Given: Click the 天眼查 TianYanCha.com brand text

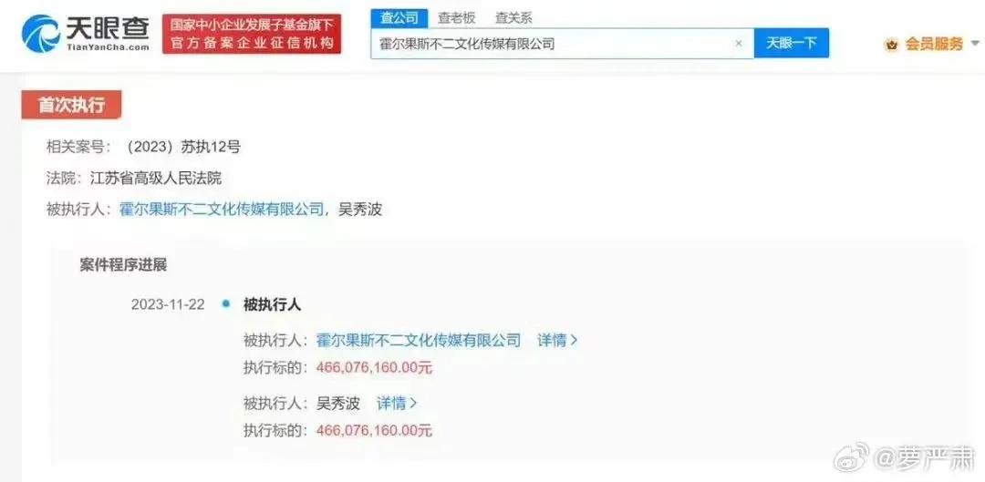Looking at the screenshot, I should [108, 34].
